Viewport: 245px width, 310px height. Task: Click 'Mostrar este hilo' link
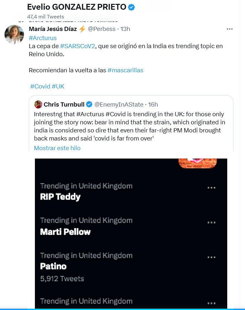pyautogui.click(x=57, y=148)
